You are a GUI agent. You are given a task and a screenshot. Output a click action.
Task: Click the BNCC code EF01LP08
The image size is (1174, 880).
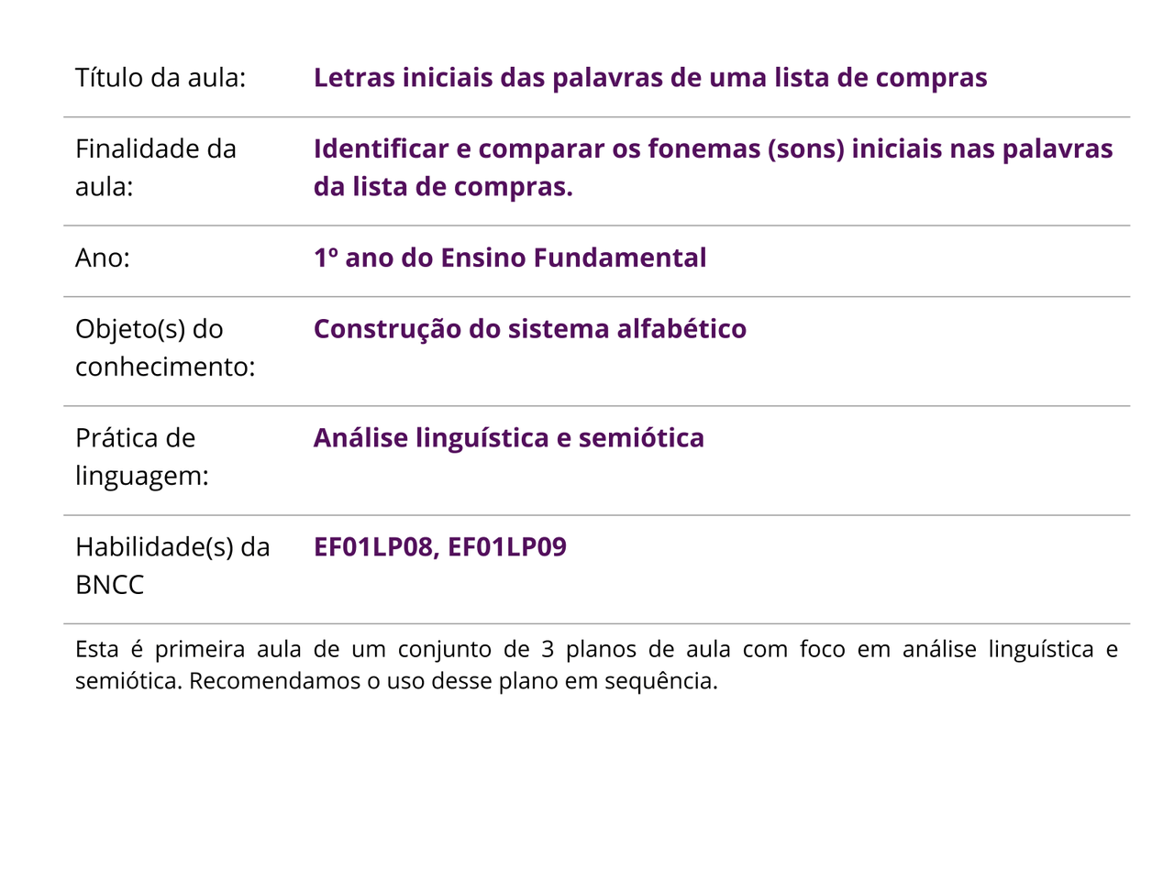click(x=373, y=547)
